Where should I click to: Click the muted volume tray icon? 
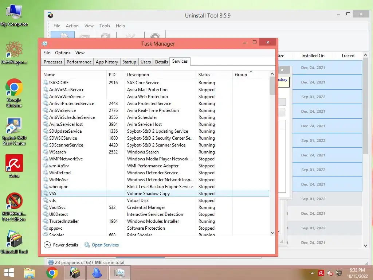[x=330, y=273]
